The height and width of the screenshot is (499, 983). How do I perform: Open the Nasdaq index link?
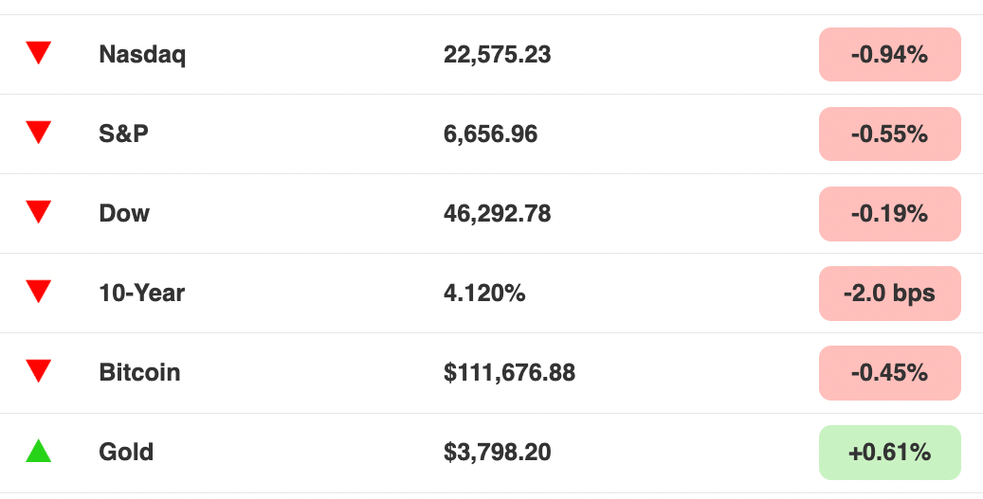click(x=142, y=55)
